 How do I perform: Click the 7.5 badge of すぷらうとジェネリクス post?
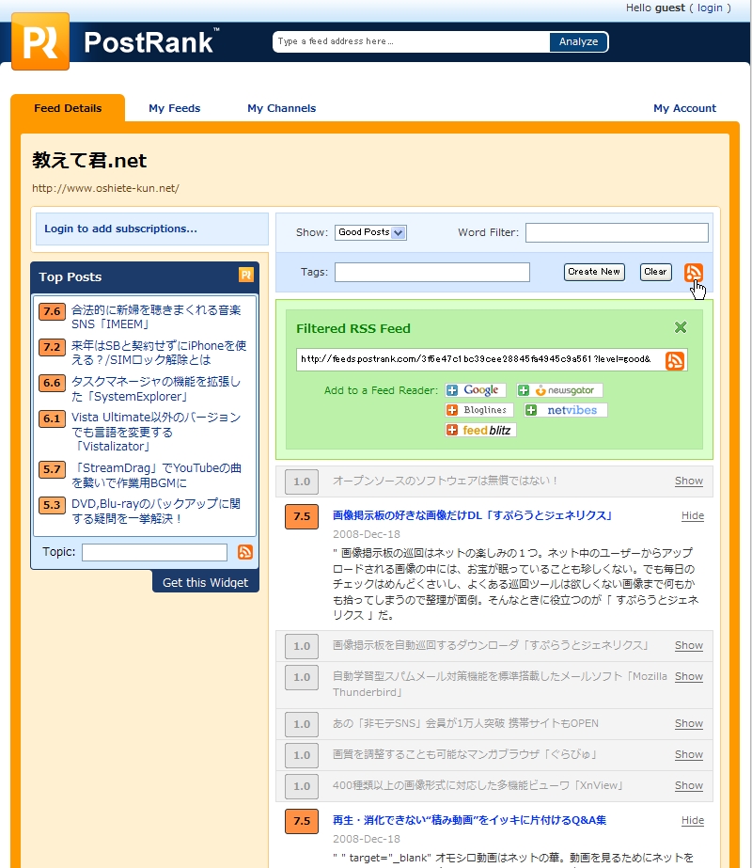click(302, 516)
